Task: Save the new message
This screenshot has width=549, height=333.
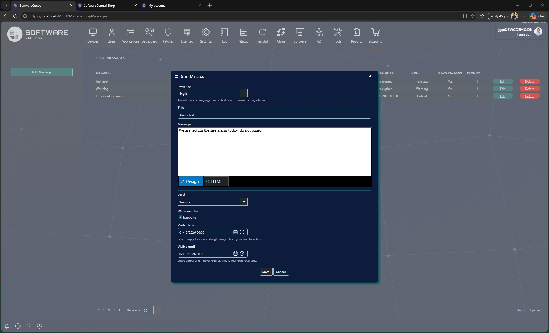Action: pyautogui.click(x=266, y=272)
